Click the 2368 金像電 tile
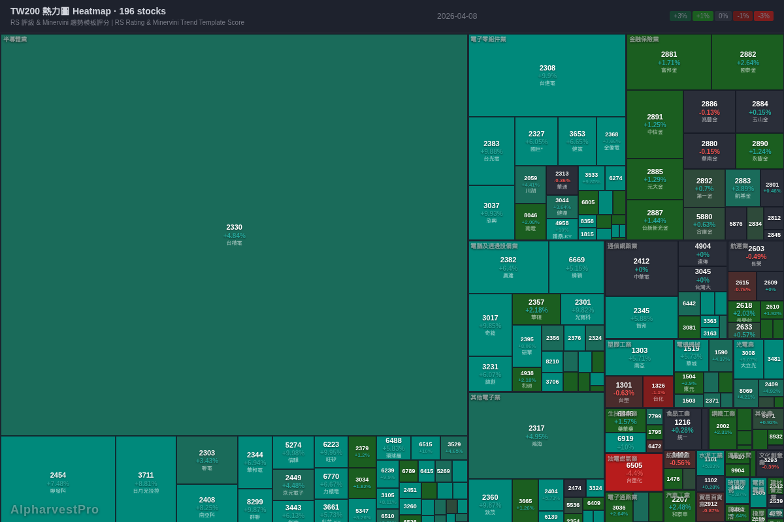The height and width of the screenshot is (522, 784). coord(612,141)
